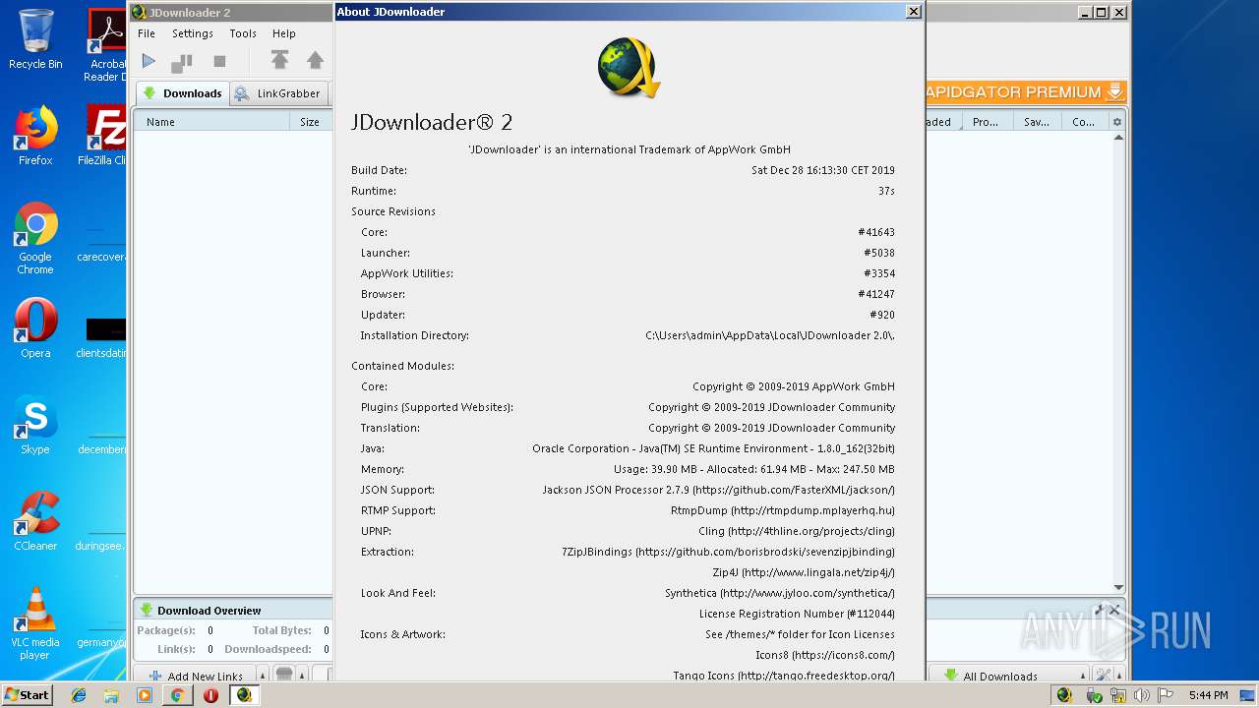Viewport: 1259px width, 708px height.
Task: Open the Settings menu
Action: [193, 33]
